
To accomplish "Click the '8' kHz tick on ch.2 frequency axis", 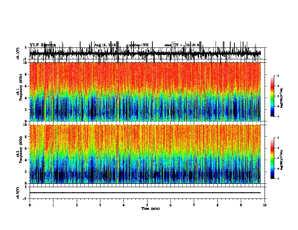I will [26, 137].
